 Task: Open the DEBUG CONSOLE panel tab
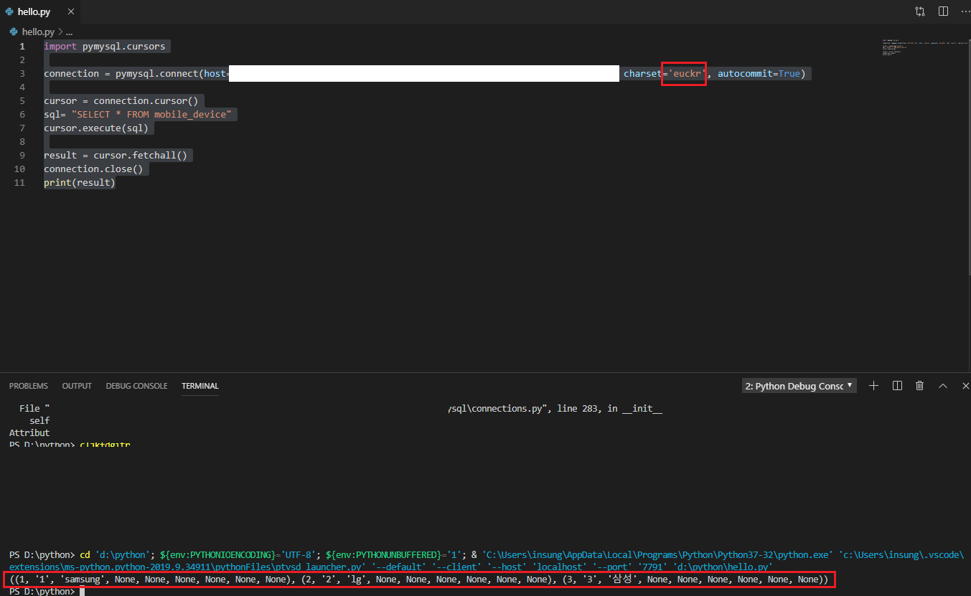(x=136, y=386)
